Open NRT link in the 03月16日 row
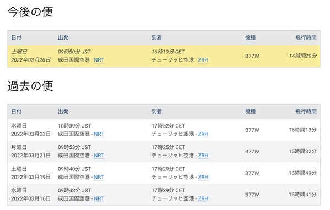330x210 pixels. coord(99,198)
